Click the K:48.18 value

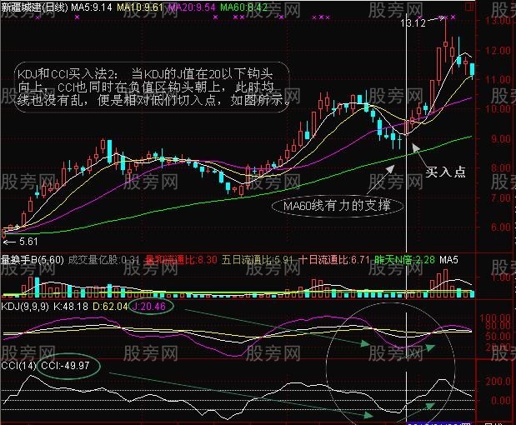[x=71, y=307]
